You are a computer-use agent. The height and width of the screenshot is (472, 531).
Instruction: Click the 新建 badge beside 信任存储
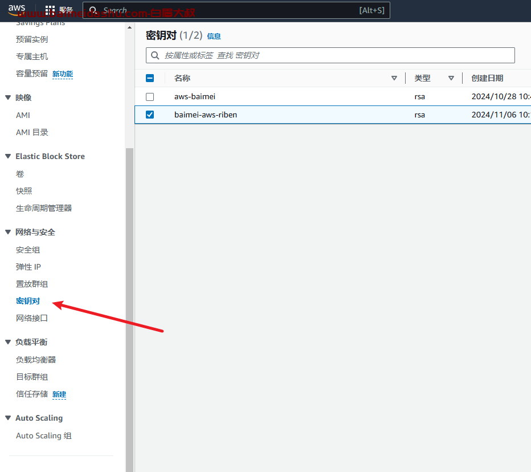coord(59,394)
